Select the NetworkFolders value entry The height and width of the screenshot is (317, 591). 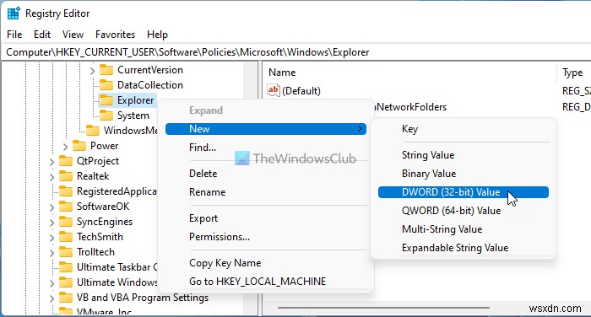click(410, 107)
